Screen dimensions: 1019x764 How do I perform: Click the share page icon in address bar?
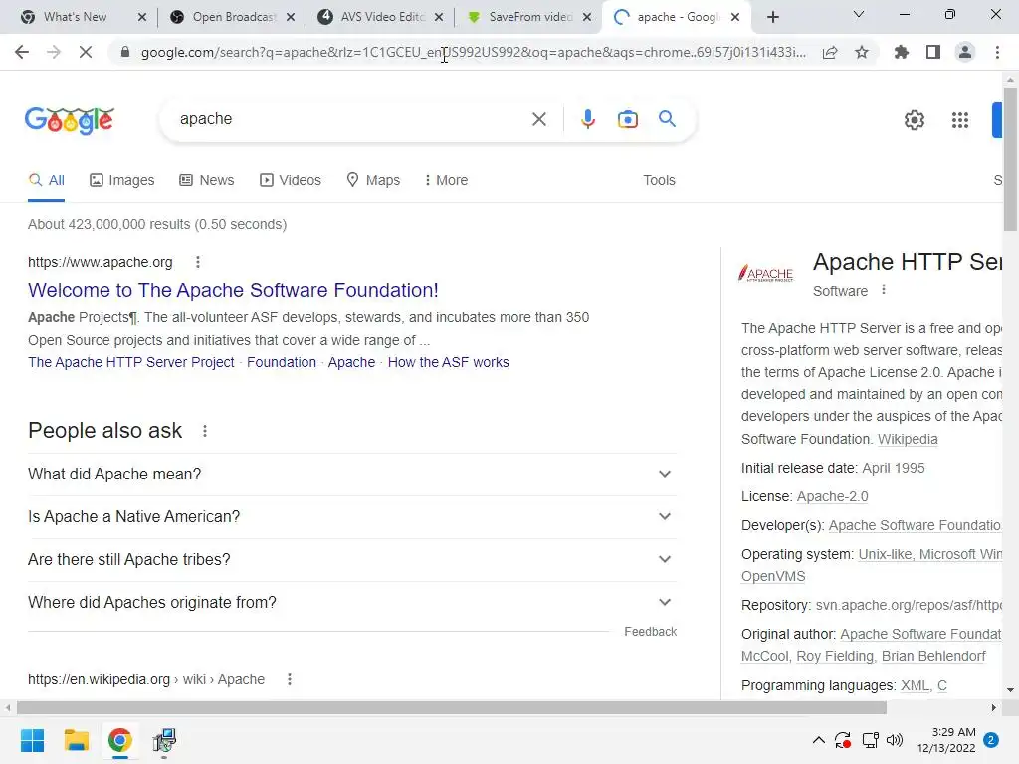830,52
